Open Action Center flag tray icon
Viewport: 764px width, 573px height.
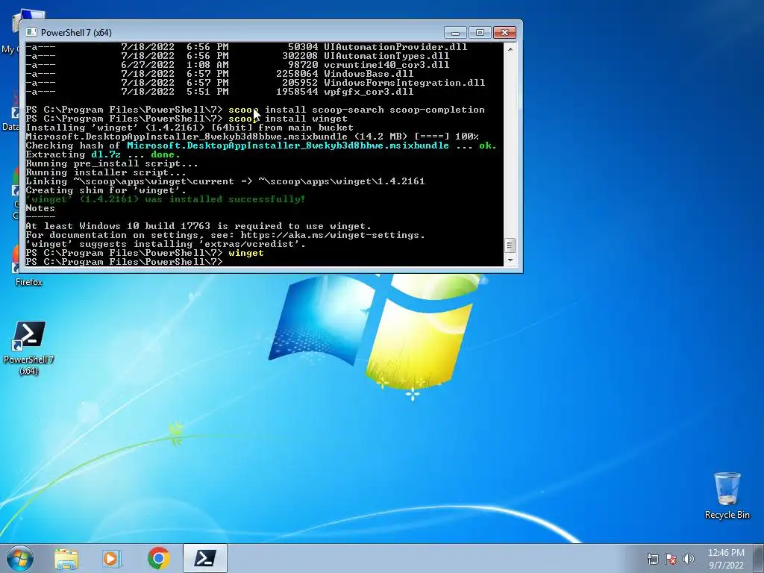point(671,559)
